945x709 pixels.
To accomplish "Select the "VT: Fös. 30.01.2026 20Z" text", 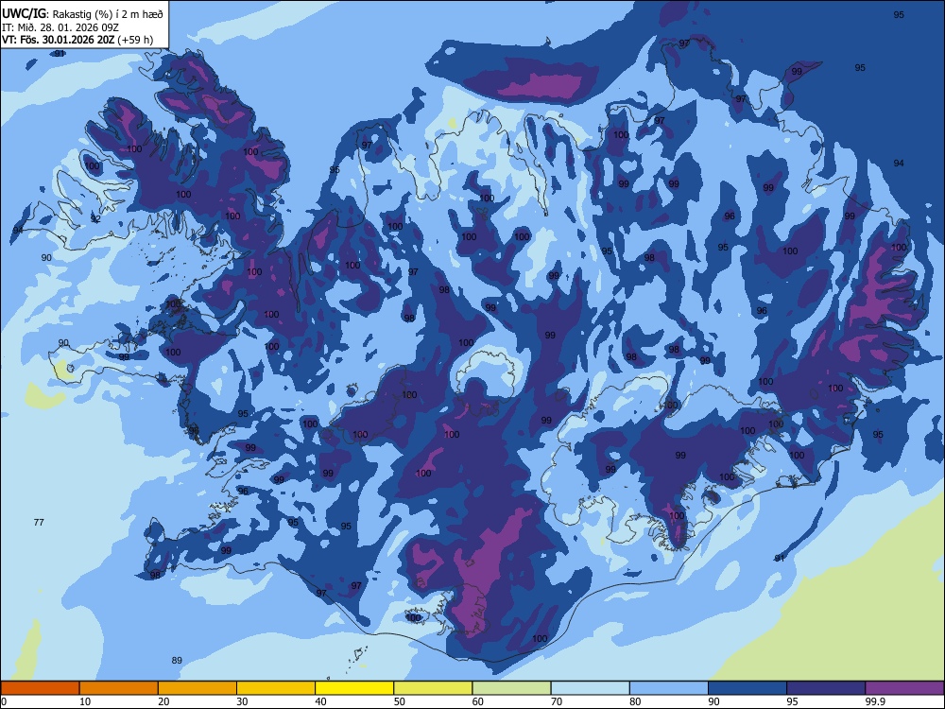I will point(59,40).
